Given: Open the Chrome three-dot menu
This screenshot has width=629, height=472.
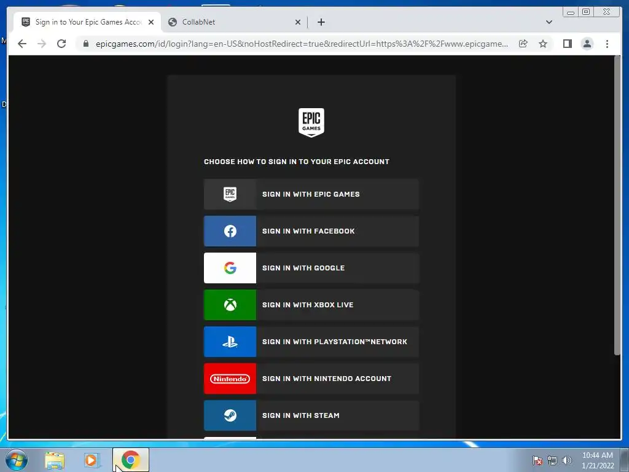Looking at the screenshot, I should pos(608,44).
